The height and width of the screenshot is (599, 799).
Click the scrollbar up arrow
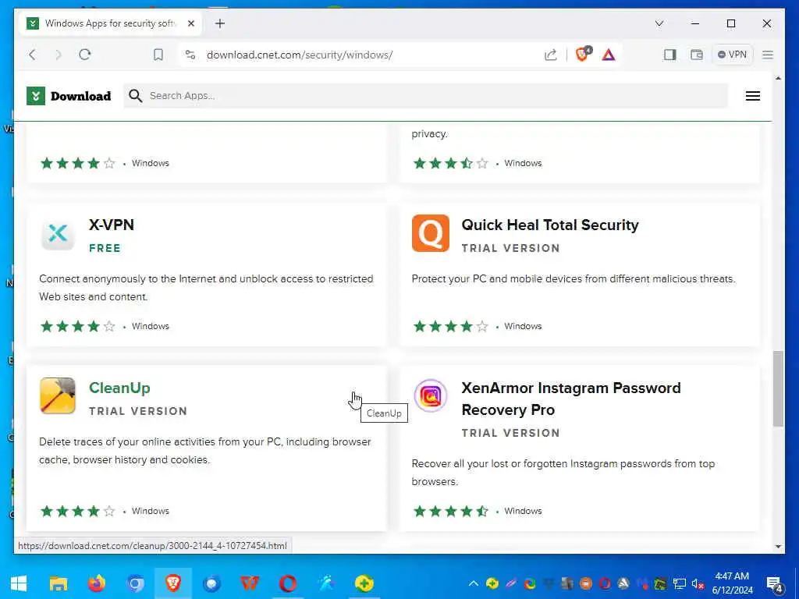point(778,79)
